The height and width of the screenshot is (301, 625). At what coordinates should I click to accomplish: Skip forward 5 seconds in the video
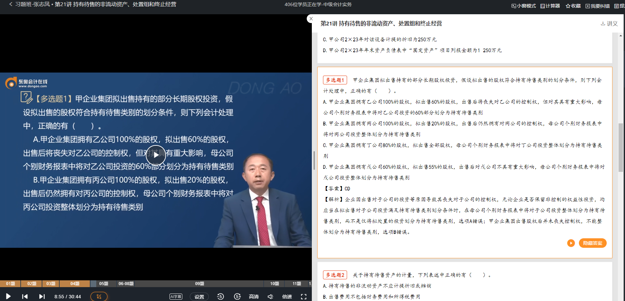point(237,297)
